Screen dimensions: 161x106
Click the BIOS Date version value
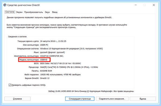[x=60, y=63]
